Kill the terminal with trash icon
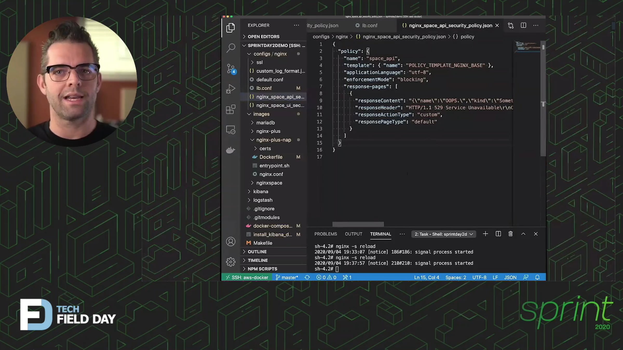Screen dimensions: 623x350 [511, 234]
